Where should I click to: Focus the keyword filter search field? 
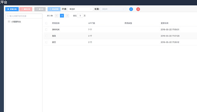click(x=24, y=16)
